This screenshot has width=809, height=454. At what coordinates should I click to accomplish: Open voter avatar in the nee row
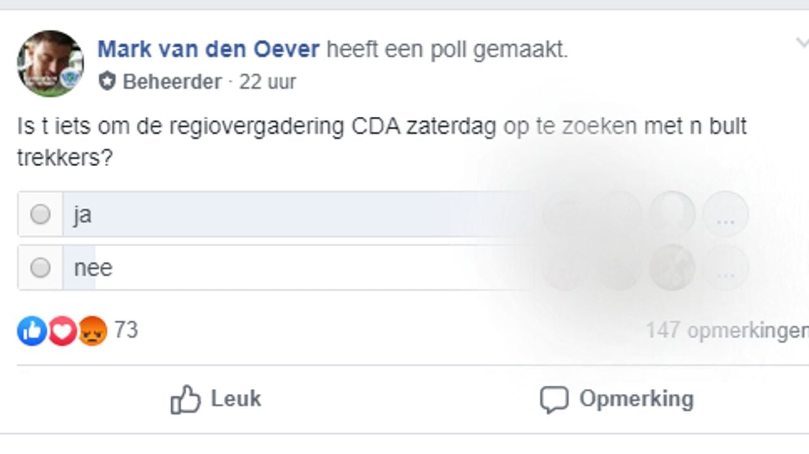pyautogui.click(x=672, y=268)
